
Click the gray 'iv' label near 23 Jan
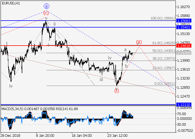(110, 58)
